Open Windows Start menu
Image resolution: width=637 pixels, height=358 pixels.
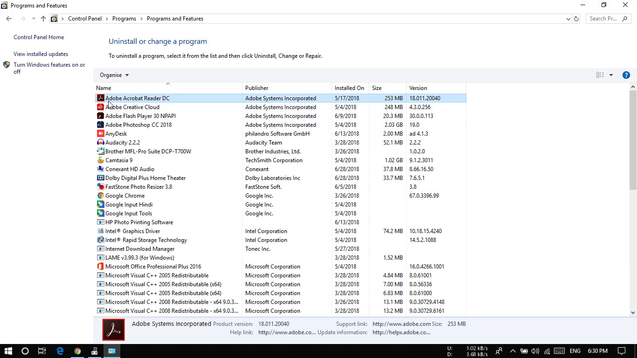click(x=8, y=351)
